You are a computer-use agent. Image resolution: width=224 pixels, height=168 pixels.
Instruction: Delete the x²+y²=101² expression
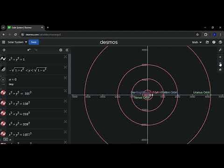tap(65, 91)
